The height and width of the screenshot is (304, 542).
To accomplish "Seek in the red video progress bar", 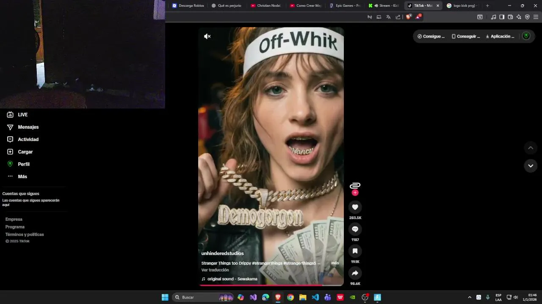I will click(271, 285).
